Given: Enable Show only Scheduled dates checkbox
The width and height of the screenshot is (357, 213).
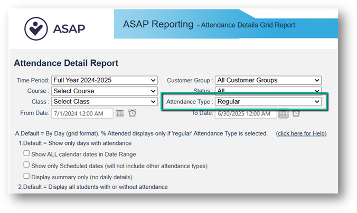Looking at the screenshot, I should [26, 164].
